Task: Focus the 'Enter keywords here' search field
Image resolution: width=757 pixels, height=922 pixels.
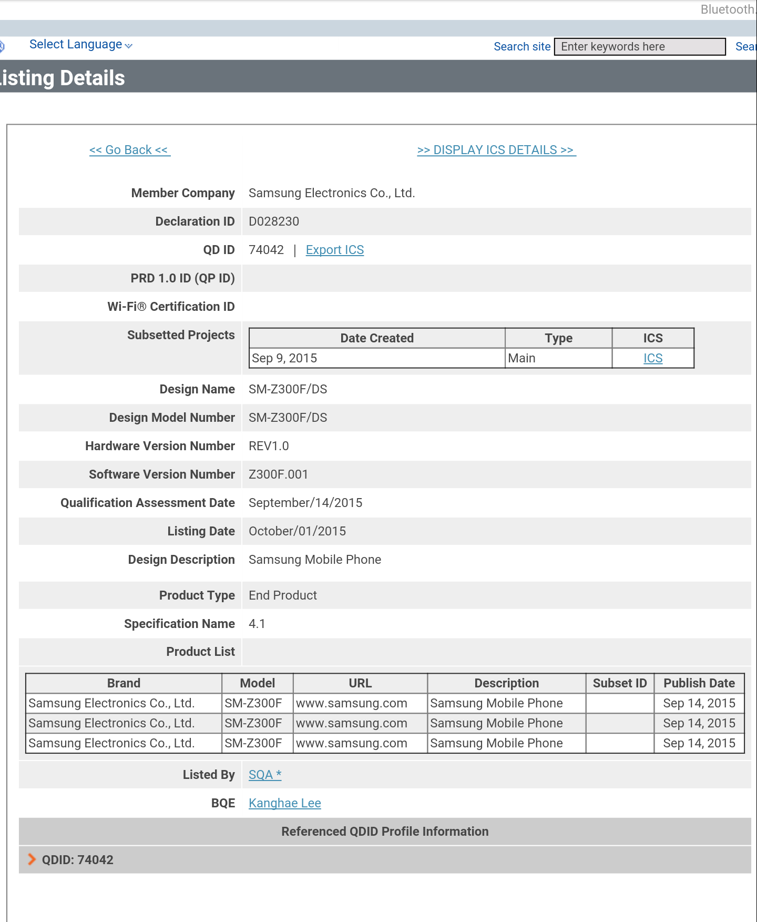Action: click(639, 47)
